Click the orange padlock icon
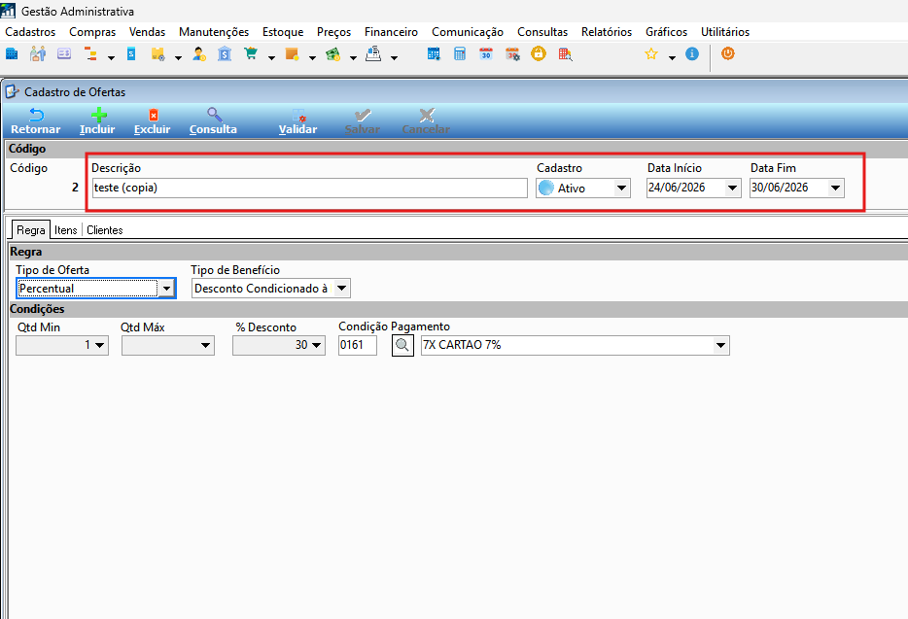Viewport: 908px width, 619px height. pos(539,53)
